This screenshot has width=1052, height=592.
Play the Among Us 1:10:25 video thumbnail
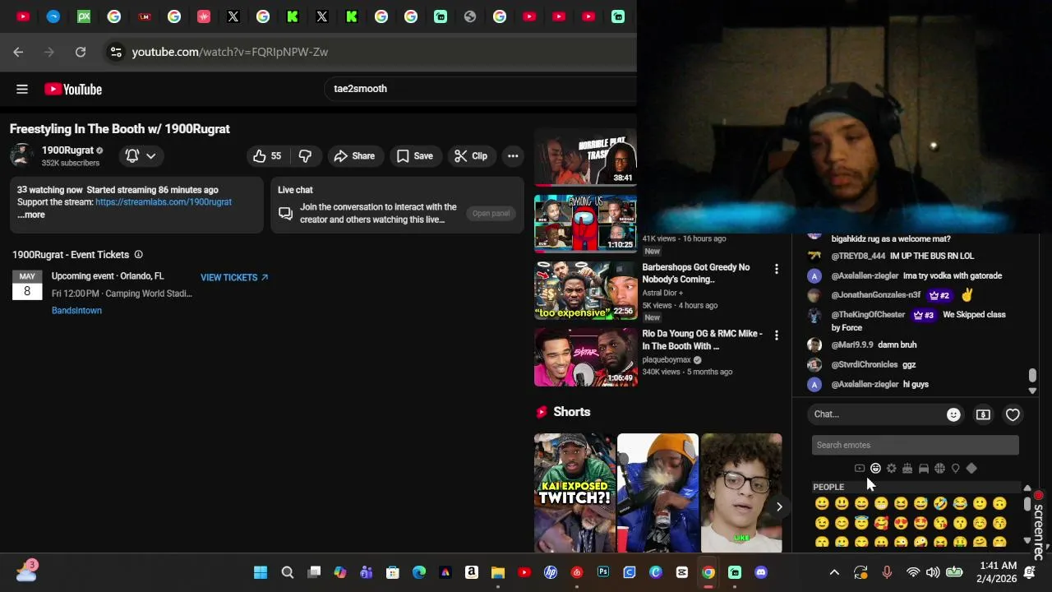point(585,224)
